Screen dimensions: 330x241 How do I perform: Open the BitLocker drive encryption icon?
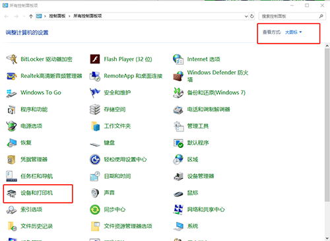pos(12,59)
